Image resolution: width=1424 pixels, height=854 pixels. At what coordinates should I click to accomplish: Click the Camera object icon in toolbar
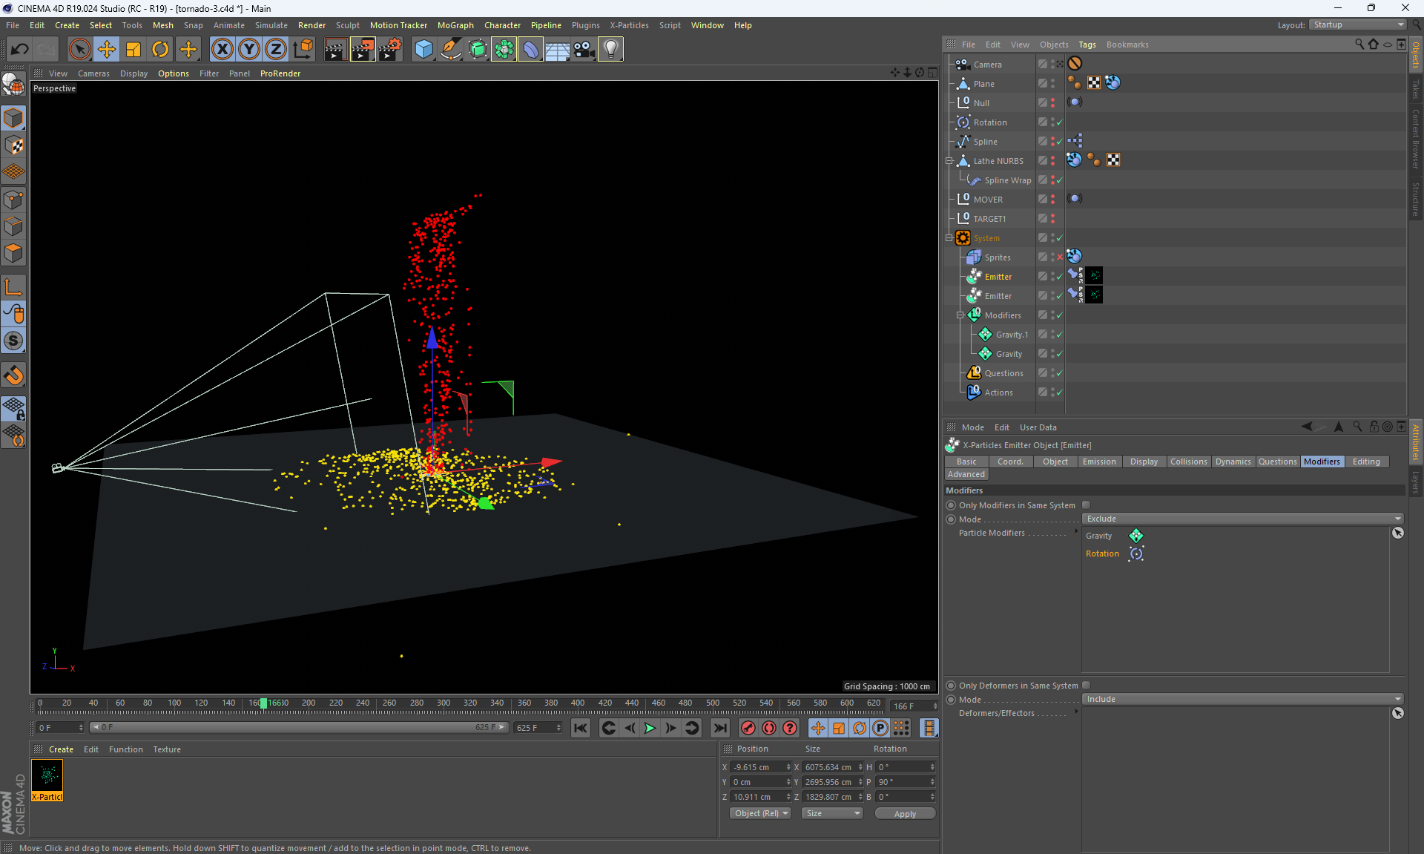point(584,50)
